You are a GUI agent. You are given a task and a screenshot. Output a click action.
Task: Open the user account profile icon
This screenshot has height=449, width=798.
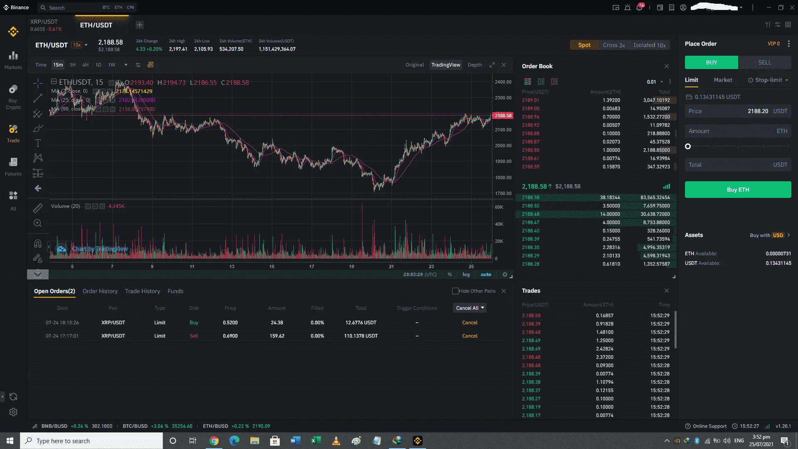(x=683, y=7)
